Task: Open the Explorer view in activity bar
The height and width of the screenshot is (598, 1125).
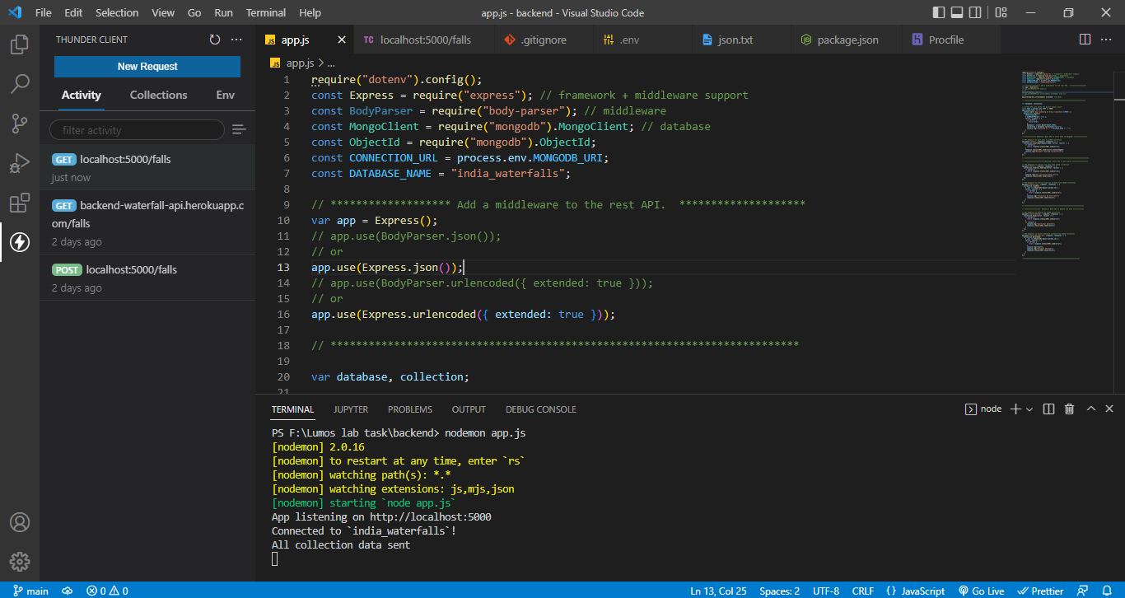Action: click(20, 44)
